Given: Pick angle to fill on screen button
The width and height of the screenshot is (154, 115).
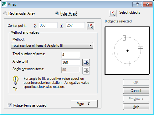Looking at the screenshot, I should [x=86, y=63].
